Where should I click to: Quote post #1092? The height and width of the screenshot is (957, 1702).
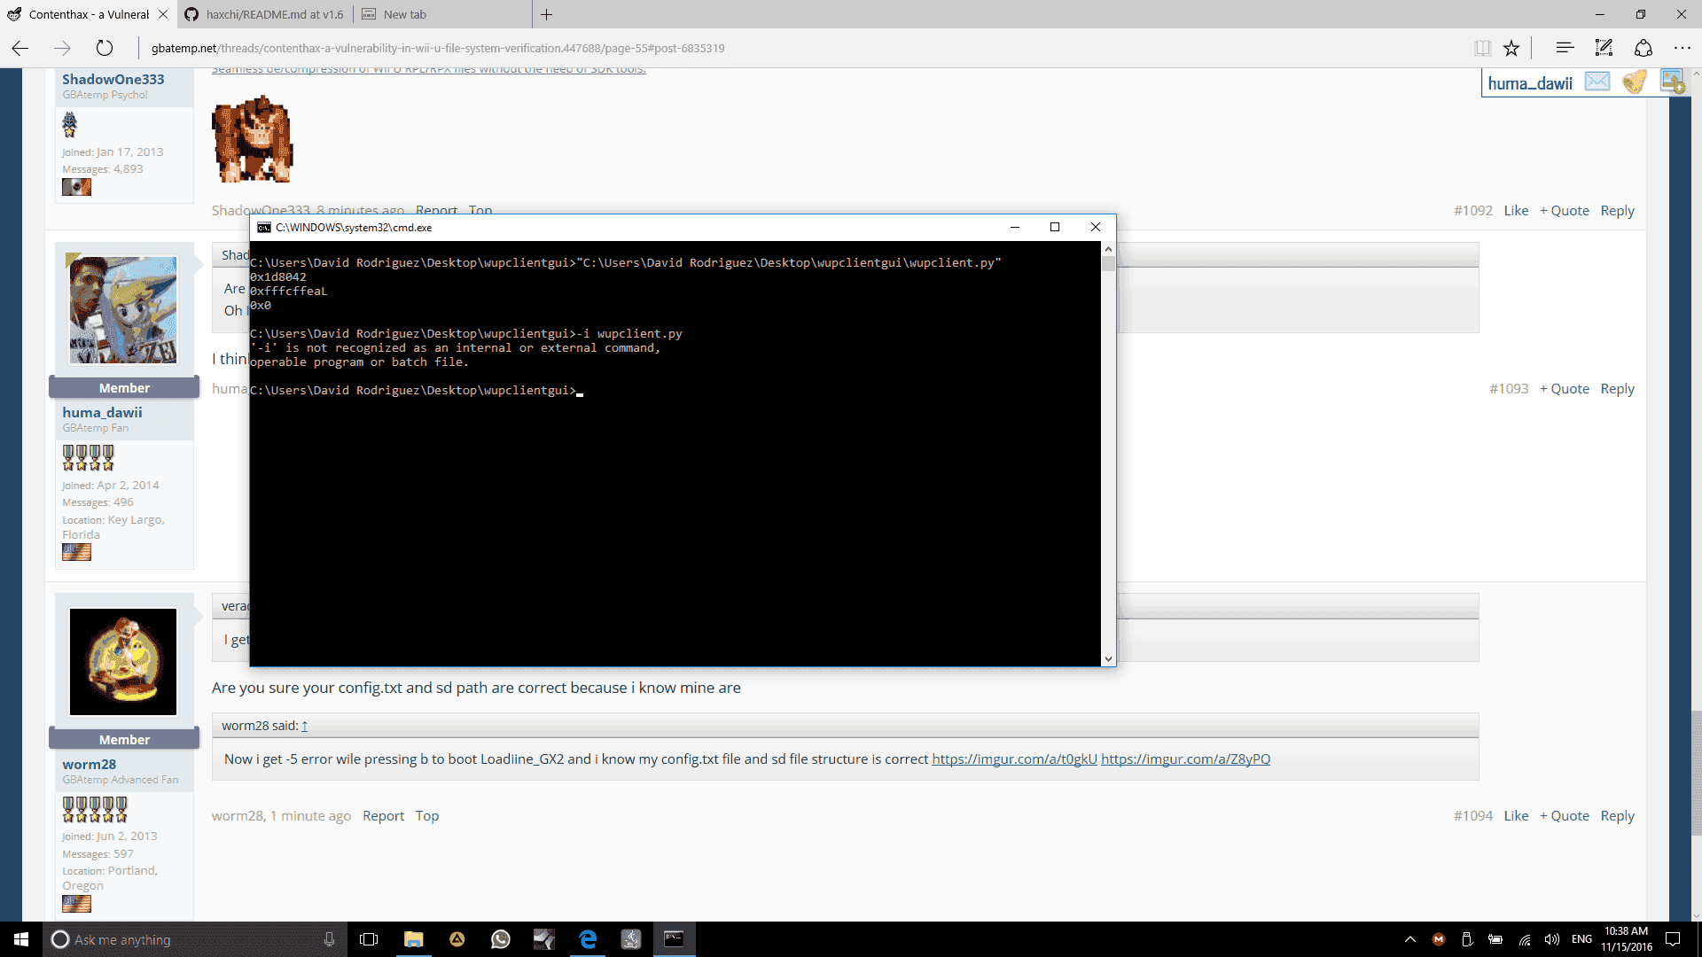pos(1565,210)
